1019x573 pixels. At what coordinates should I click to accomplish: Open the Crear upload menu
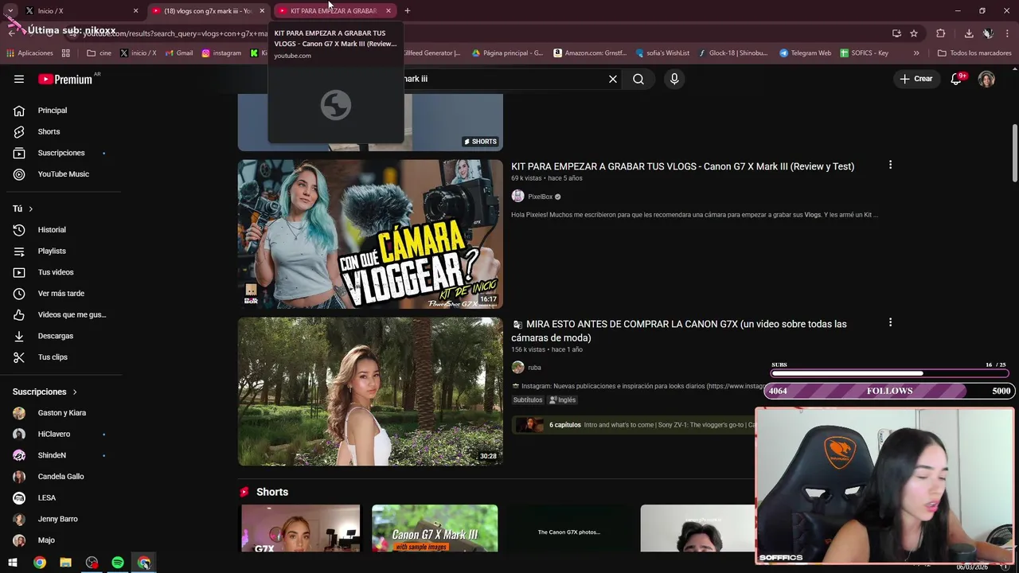916,79
